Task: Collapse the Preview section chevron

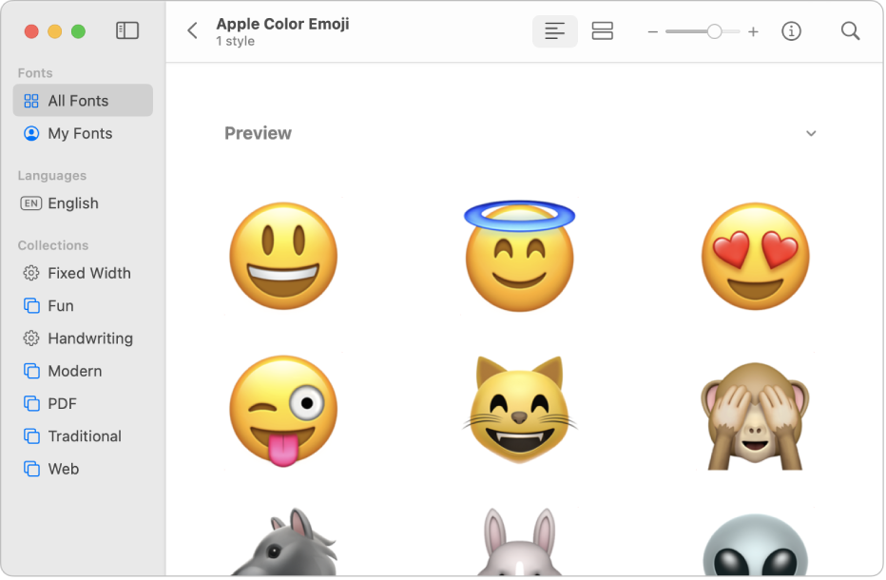Action: click(x=811, y=133)
